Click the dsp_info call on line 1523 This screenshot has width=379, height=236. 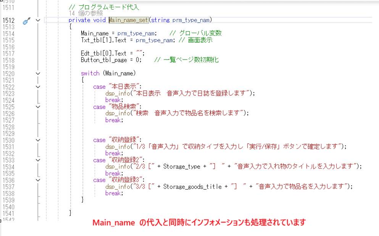(118, 93)
